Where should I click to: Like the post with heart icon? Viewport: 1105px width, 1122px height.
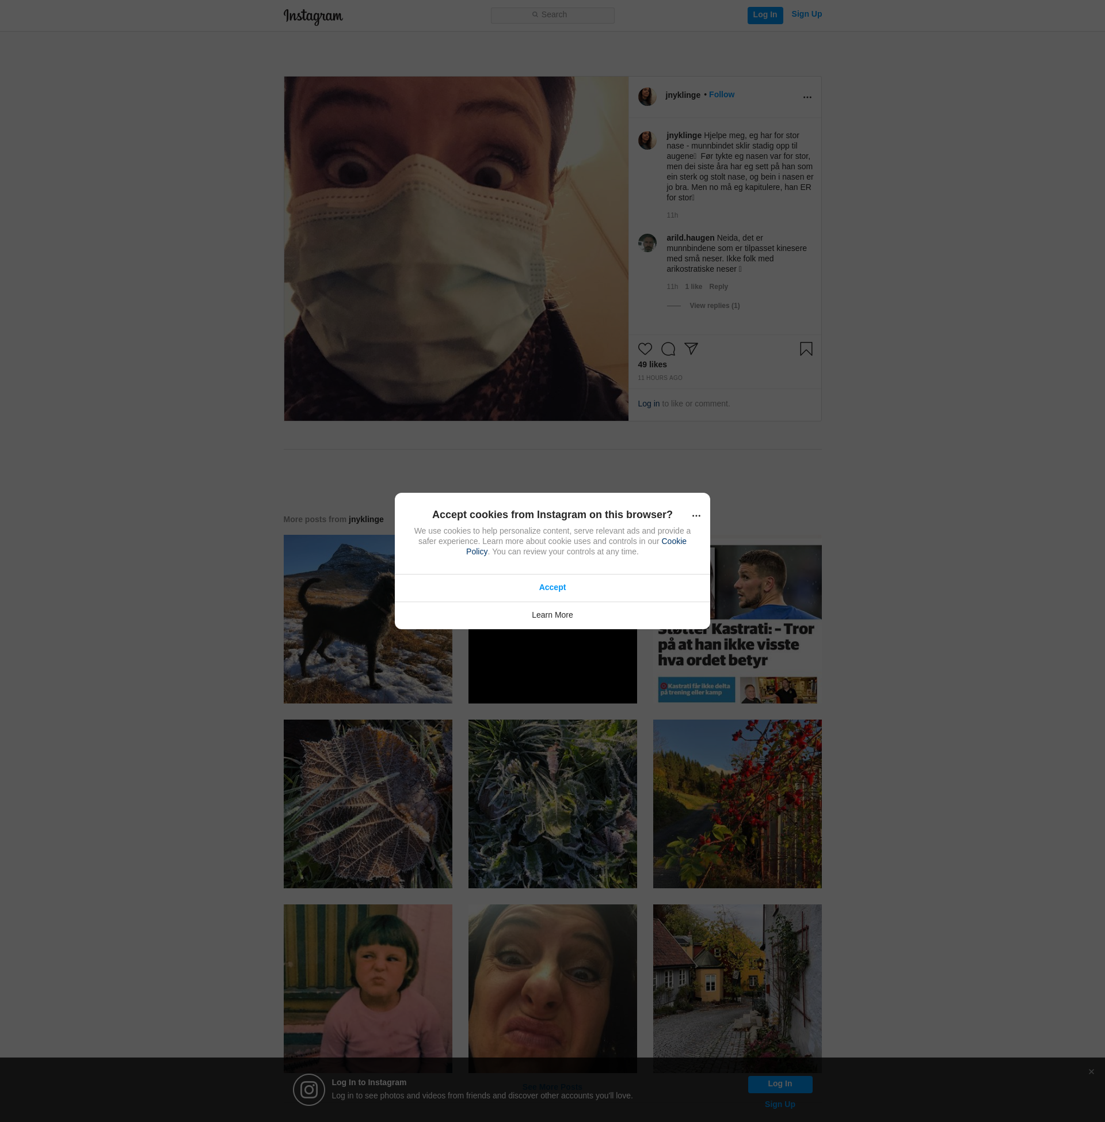(645, 349)
